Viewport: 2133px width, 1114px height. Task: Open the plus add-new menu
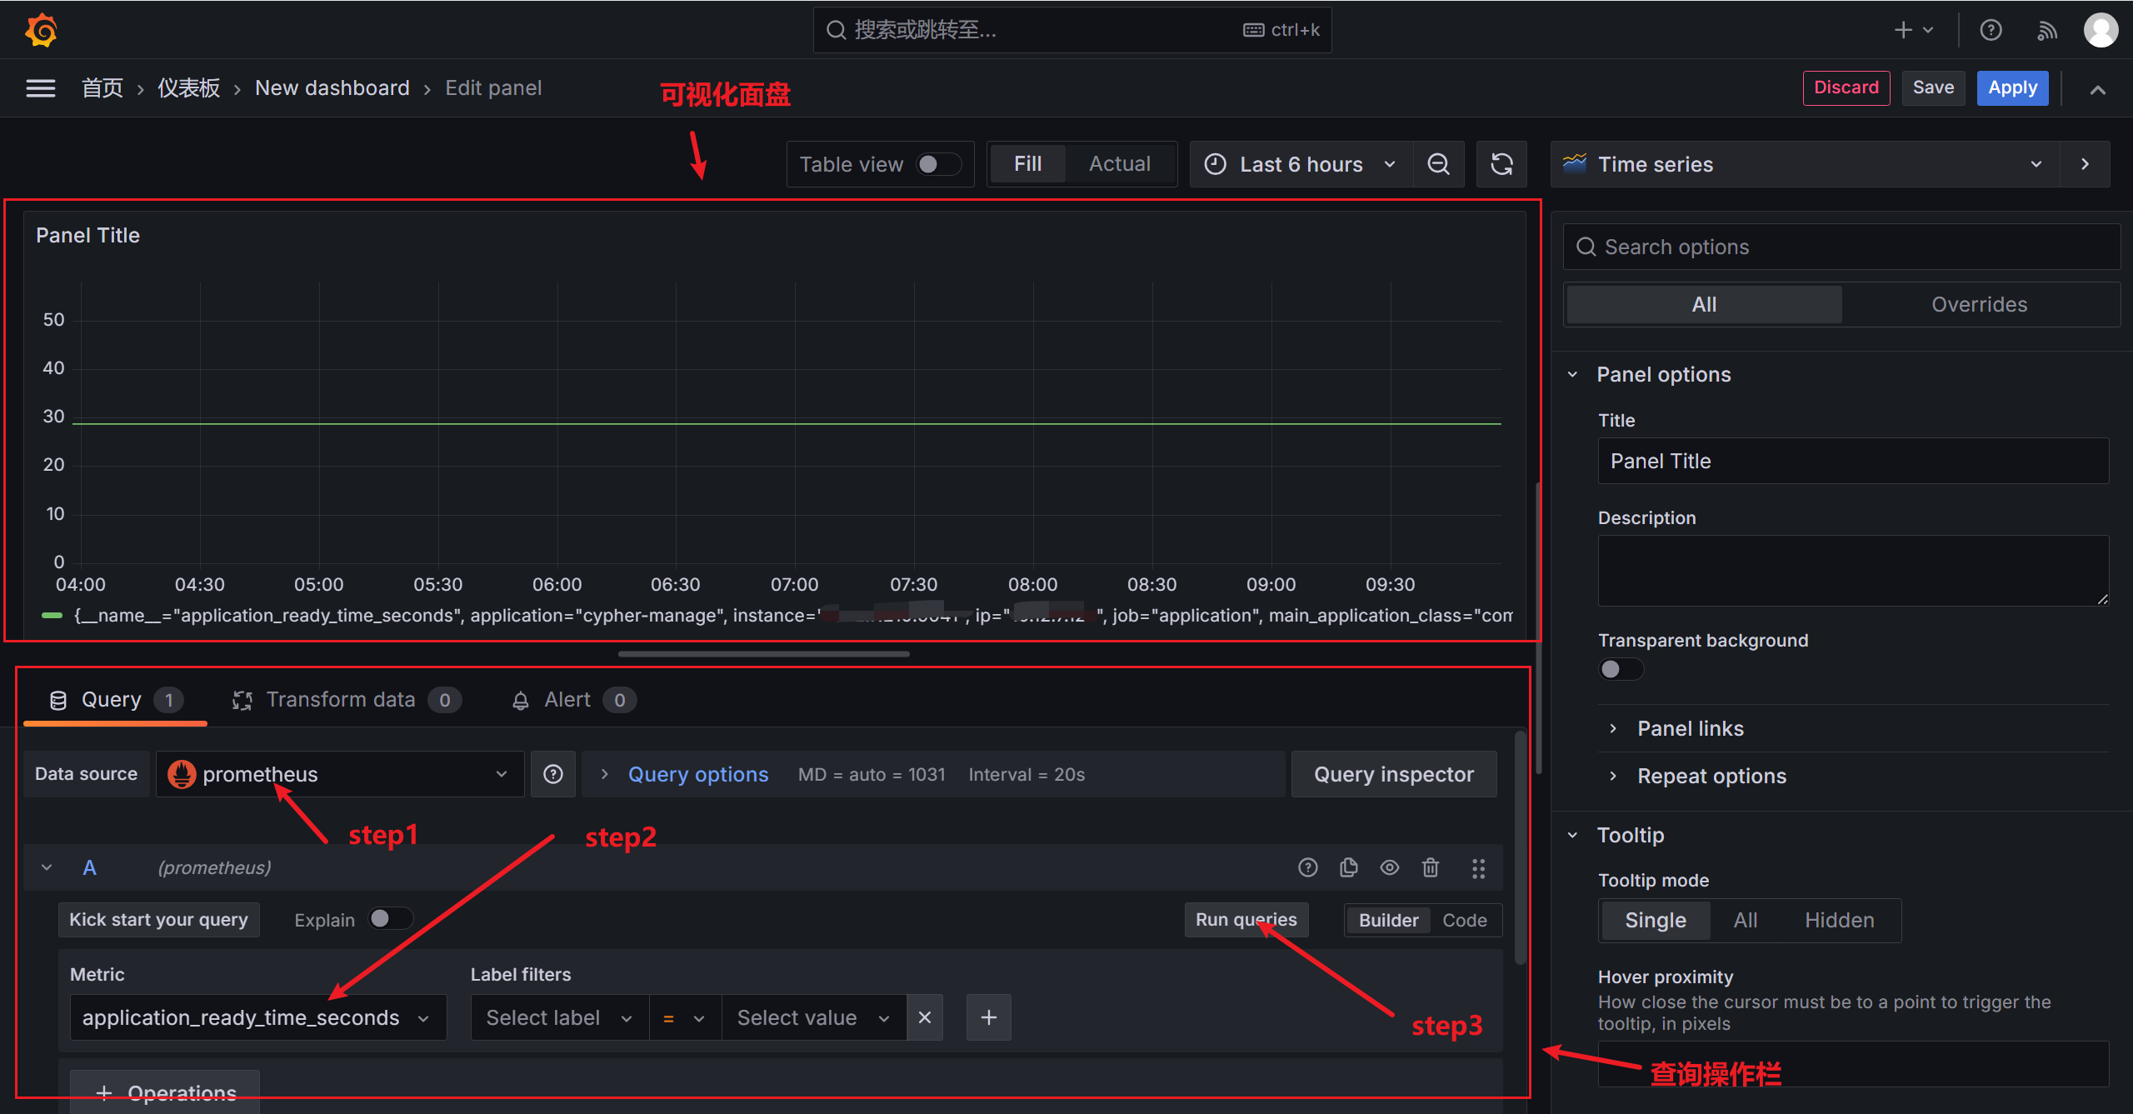tap(1913, 30)
